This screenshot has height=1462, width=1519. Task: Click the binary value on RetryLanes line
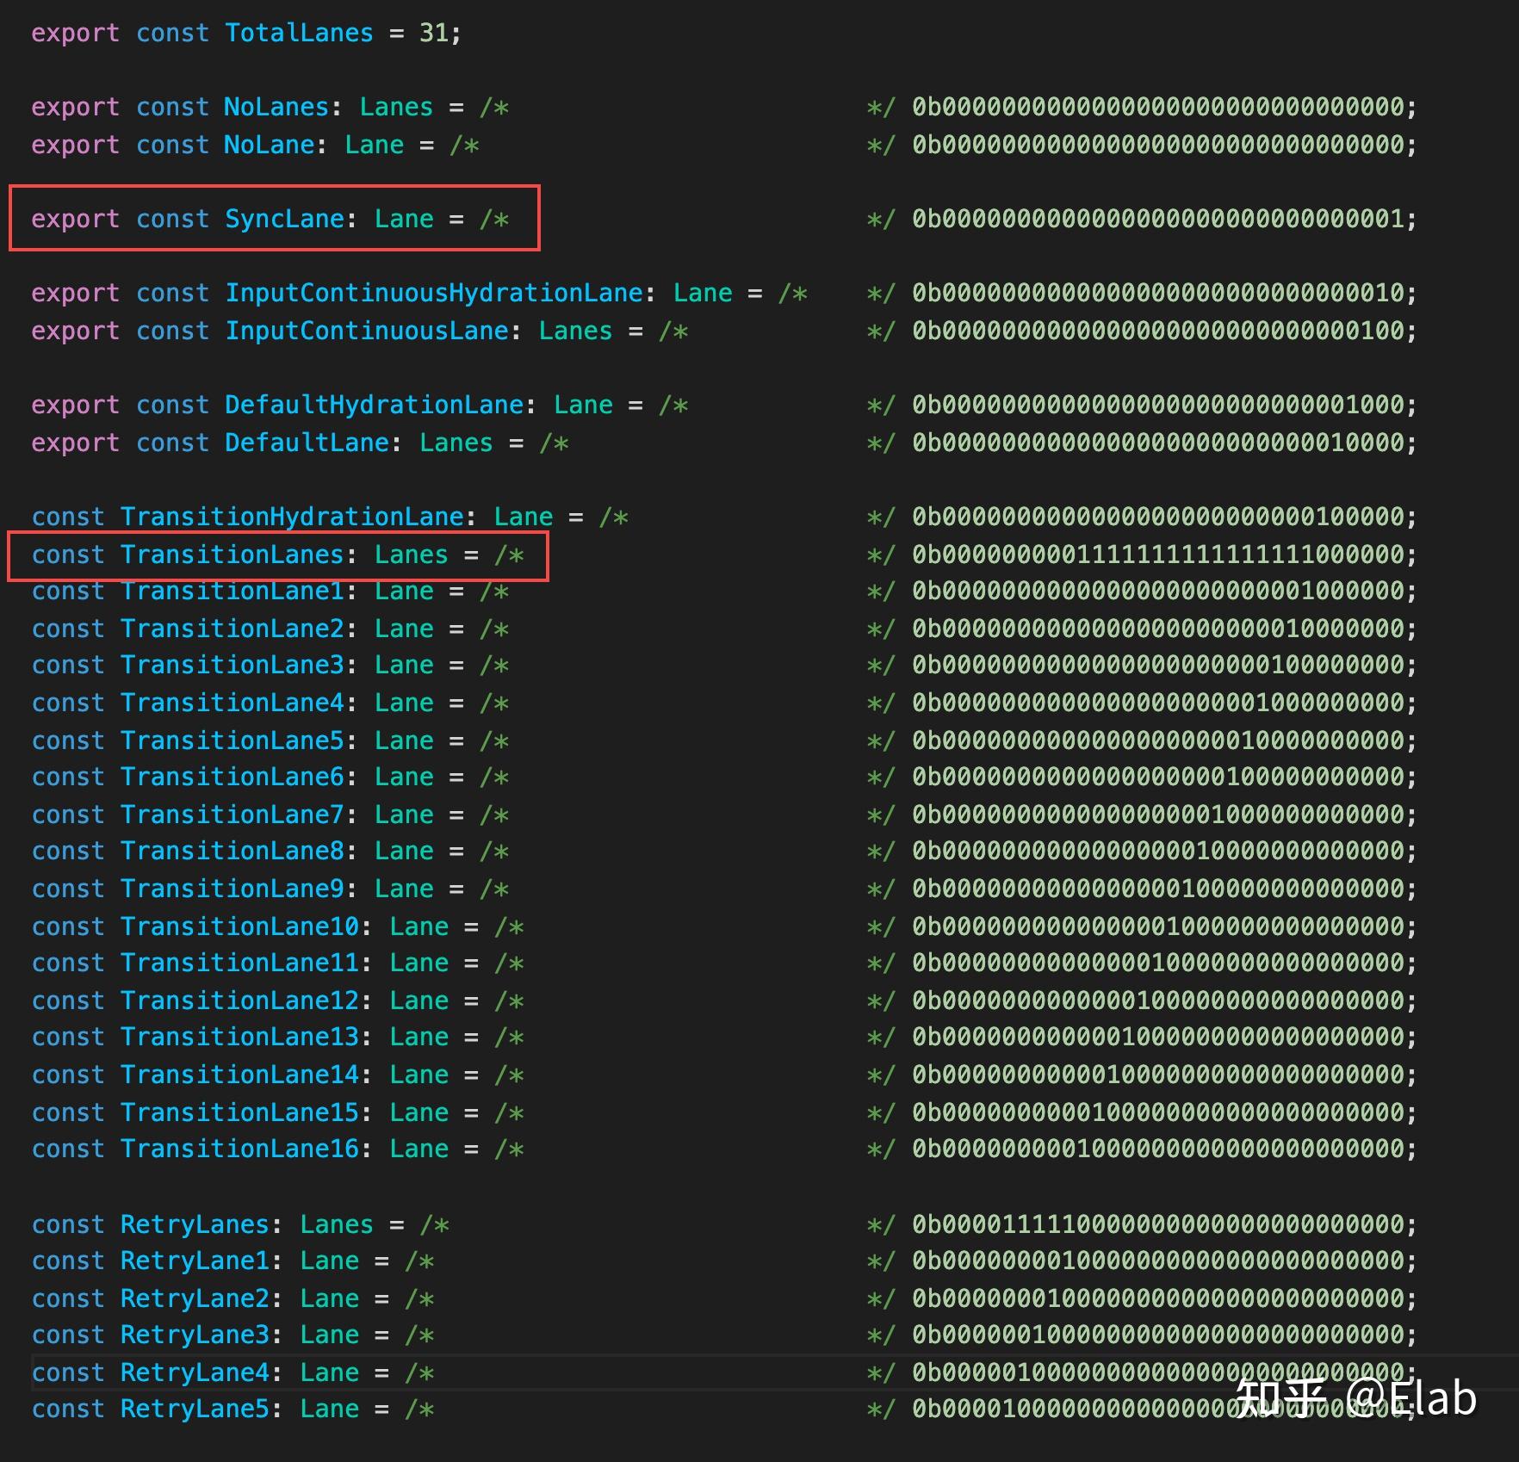click(x=1162, y=1225)
